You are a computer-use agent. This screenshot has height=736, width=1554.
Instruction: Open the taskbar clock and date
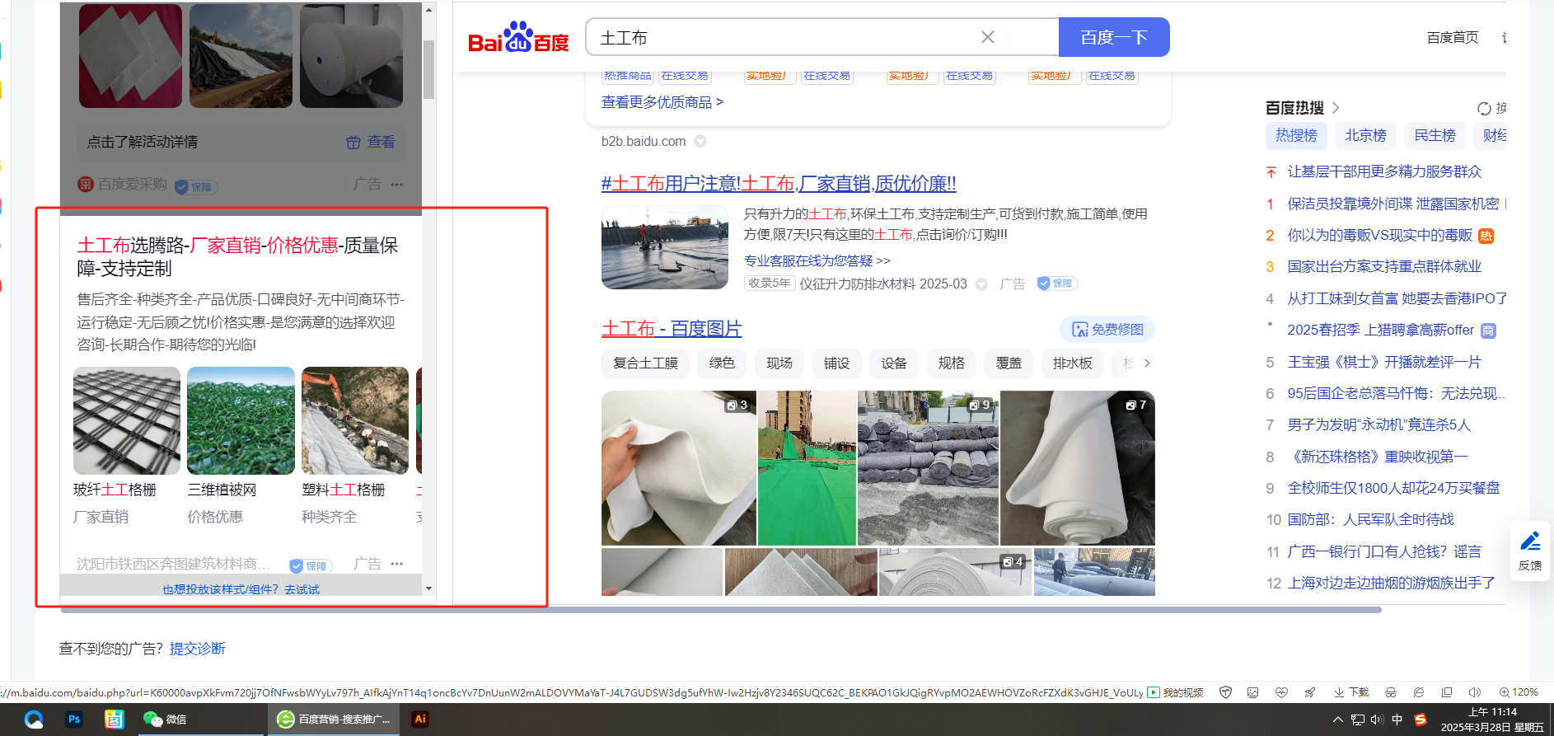tap(1492, 720)
